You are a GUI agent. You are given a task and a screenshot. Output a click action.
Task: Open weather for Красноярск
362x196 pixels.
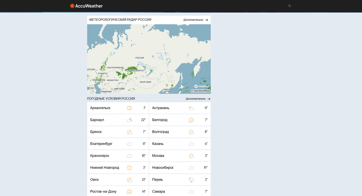tap(118, 156)
